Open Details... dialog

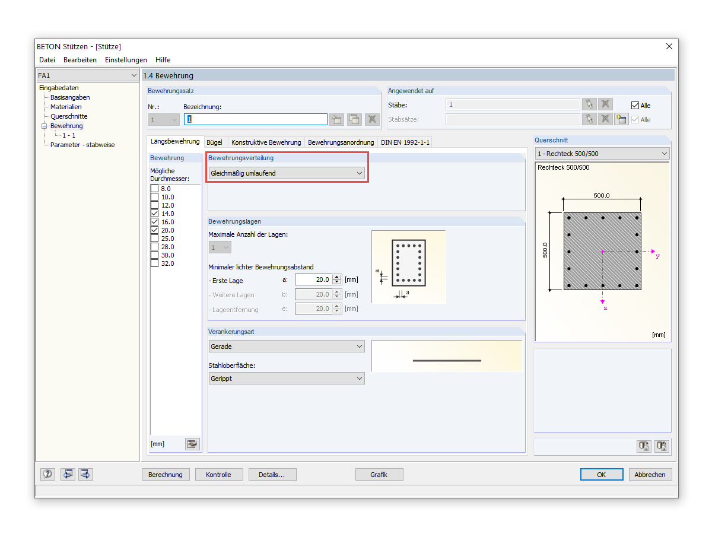[272, 475]
